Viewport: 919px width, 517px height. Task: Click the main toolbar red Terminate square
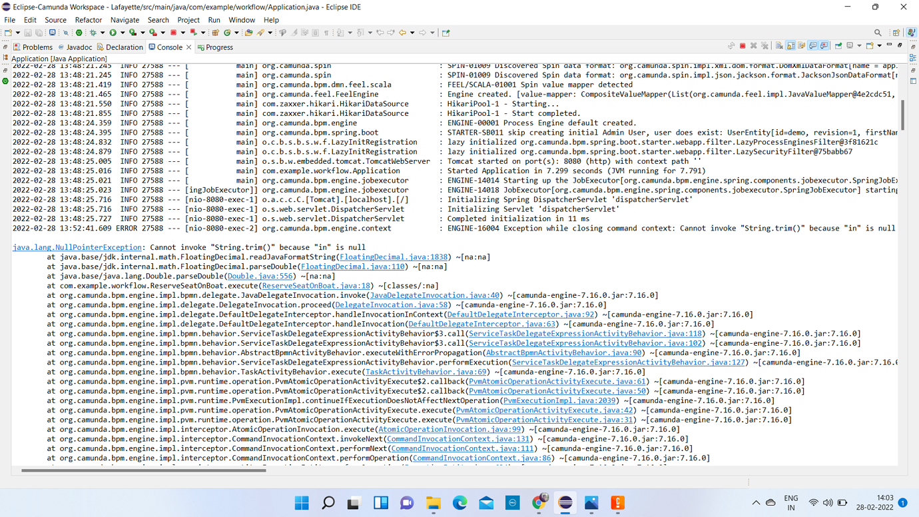[173, 33]
